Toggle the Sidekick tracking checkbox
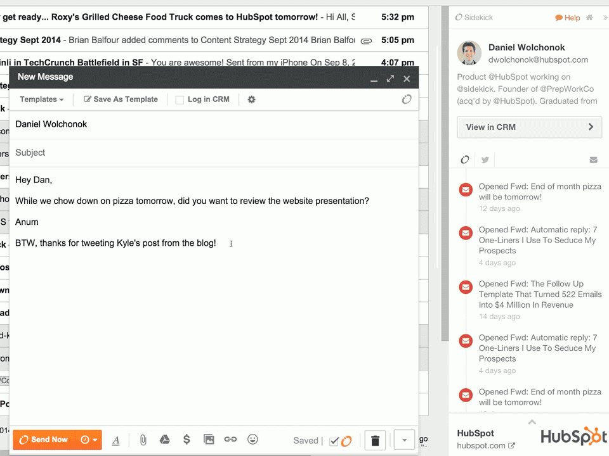This screenshot has width=609, height=456. 334,441
